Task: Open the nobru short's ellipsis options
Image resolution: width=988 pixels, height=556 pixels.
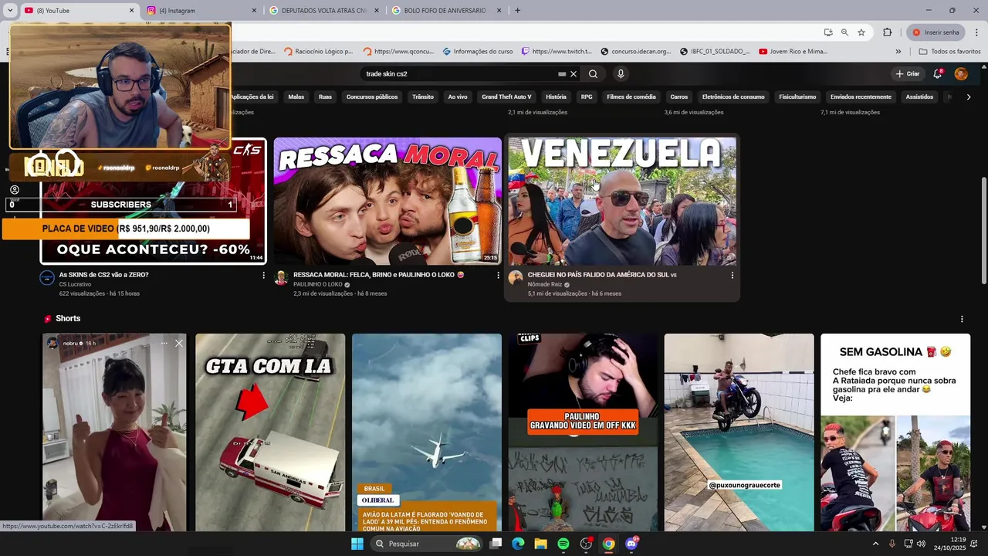Action: tap(164, 343)
